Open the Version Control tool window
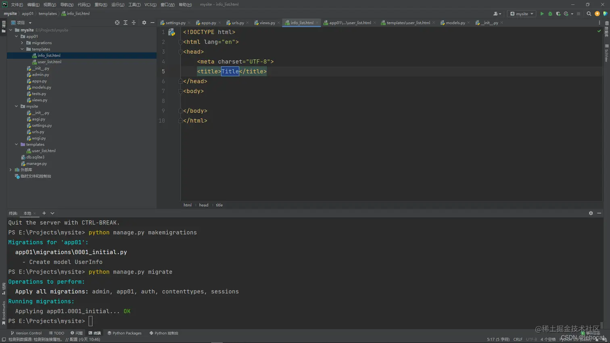The image size is (610, 343). coord(26,333)
